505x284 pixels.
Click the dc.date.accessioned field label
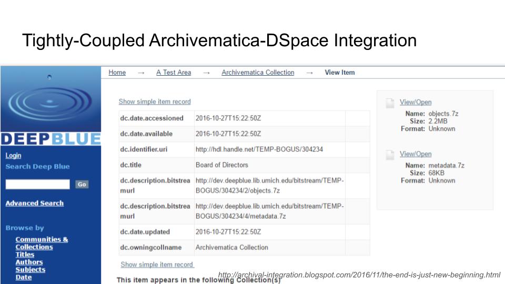coord(151,118)
